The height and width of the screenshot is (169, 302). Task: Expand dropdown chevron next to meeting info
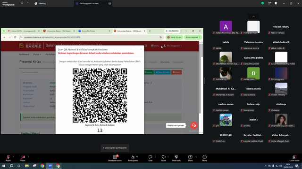click(x=27, y=3)
